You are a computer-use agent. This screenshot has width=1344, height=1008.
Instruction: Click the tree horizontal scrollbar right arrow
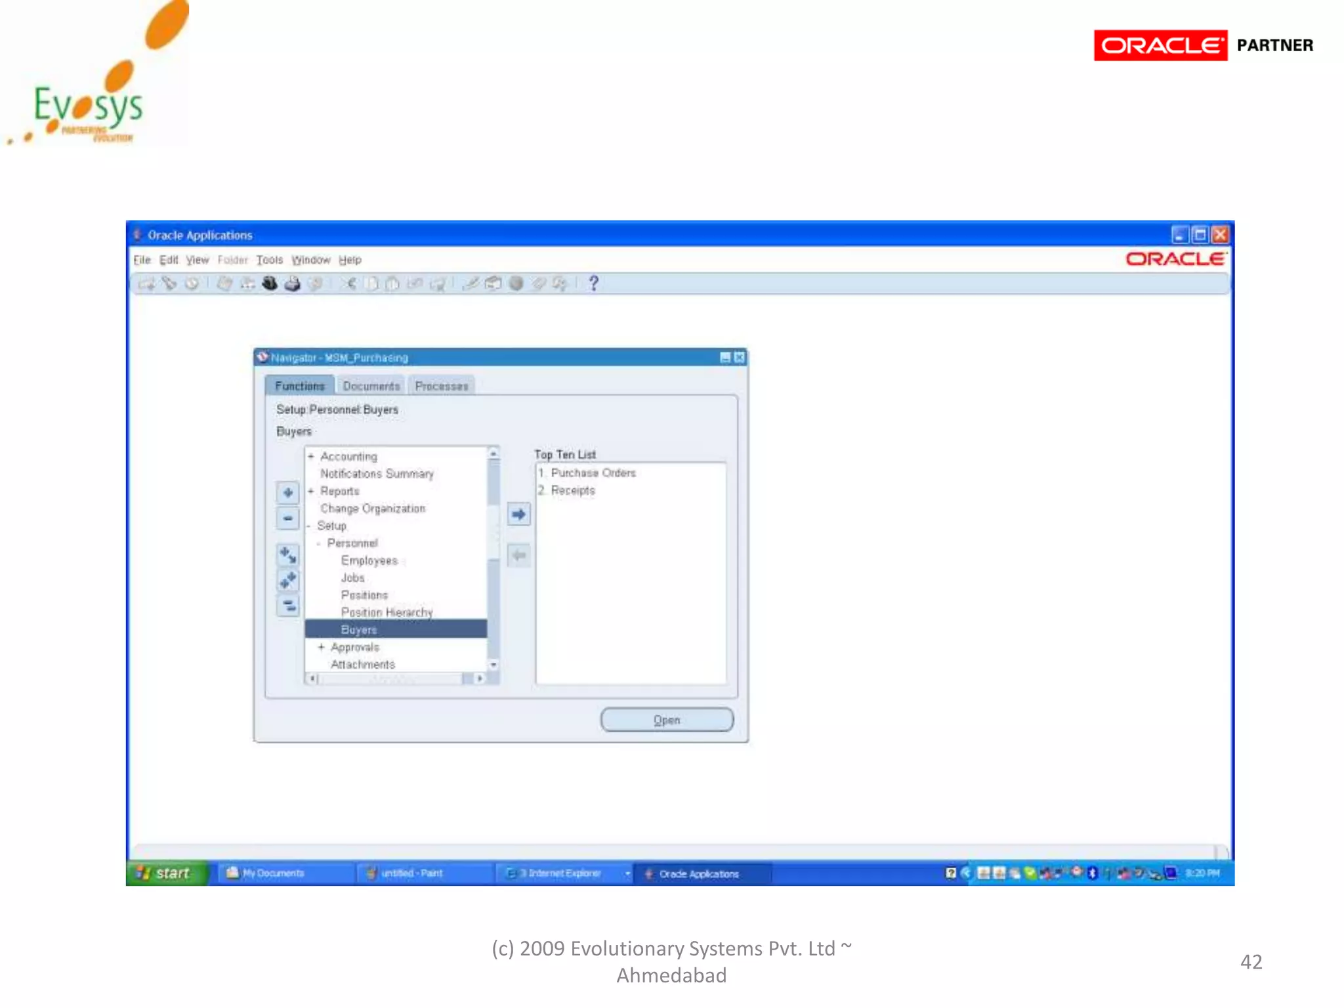point(480,679)
